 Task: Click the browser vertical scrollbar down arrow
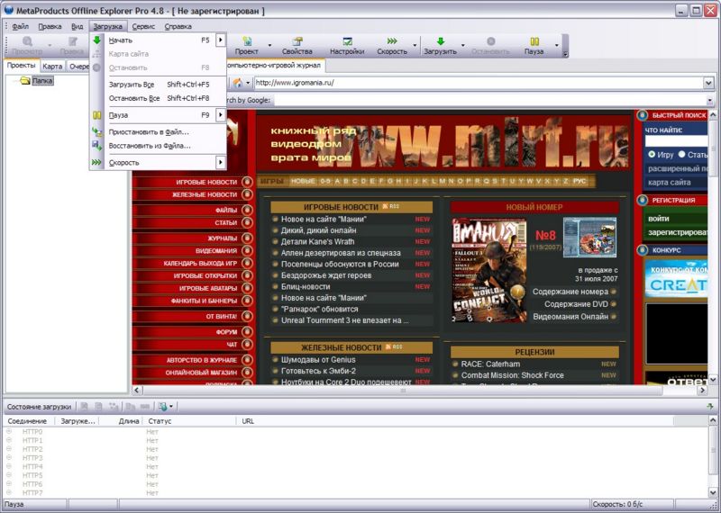click(713, 380)
